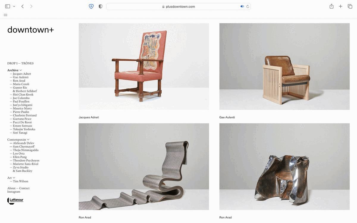Open the favorites grid icon

point(6,15)
